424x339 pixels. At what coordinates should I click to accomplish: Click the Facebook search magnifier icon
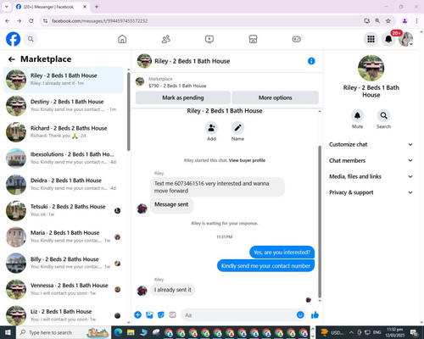(x=31, y=39)
